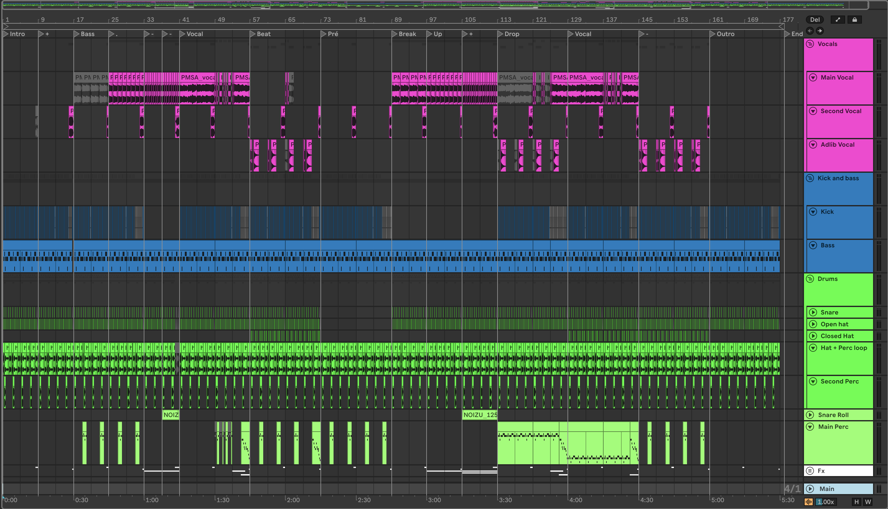The height and width of the screenshot is (509, 888).
Task: Collapse the Vocals group track
Action: pos(810,44)
